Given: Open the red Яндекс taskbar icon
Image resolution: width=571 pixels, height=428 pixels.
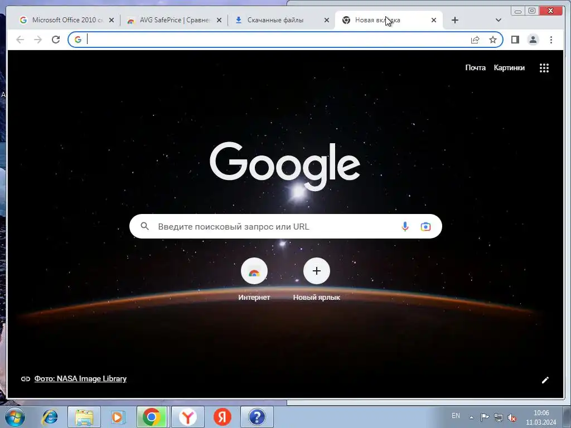Looking at the screenshot, I should pos(222,417).
